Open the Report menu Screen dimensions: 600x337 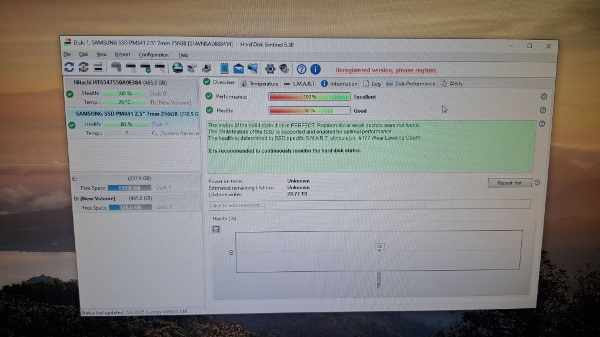click(122, 55)
